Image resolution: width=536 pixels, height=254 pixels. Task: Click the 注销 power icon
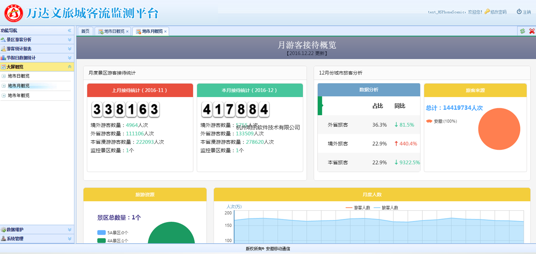(x=519, y=12)
